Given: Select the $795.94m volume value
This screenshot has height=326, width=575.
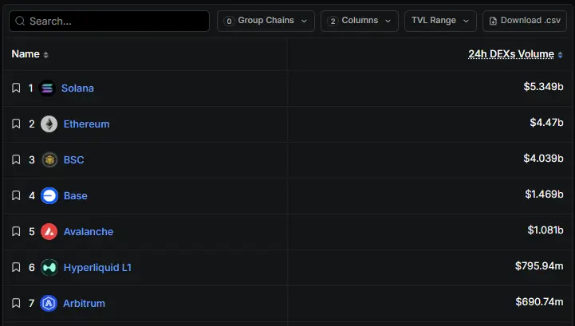Looking at the screenshot, I should pos(539,266).
